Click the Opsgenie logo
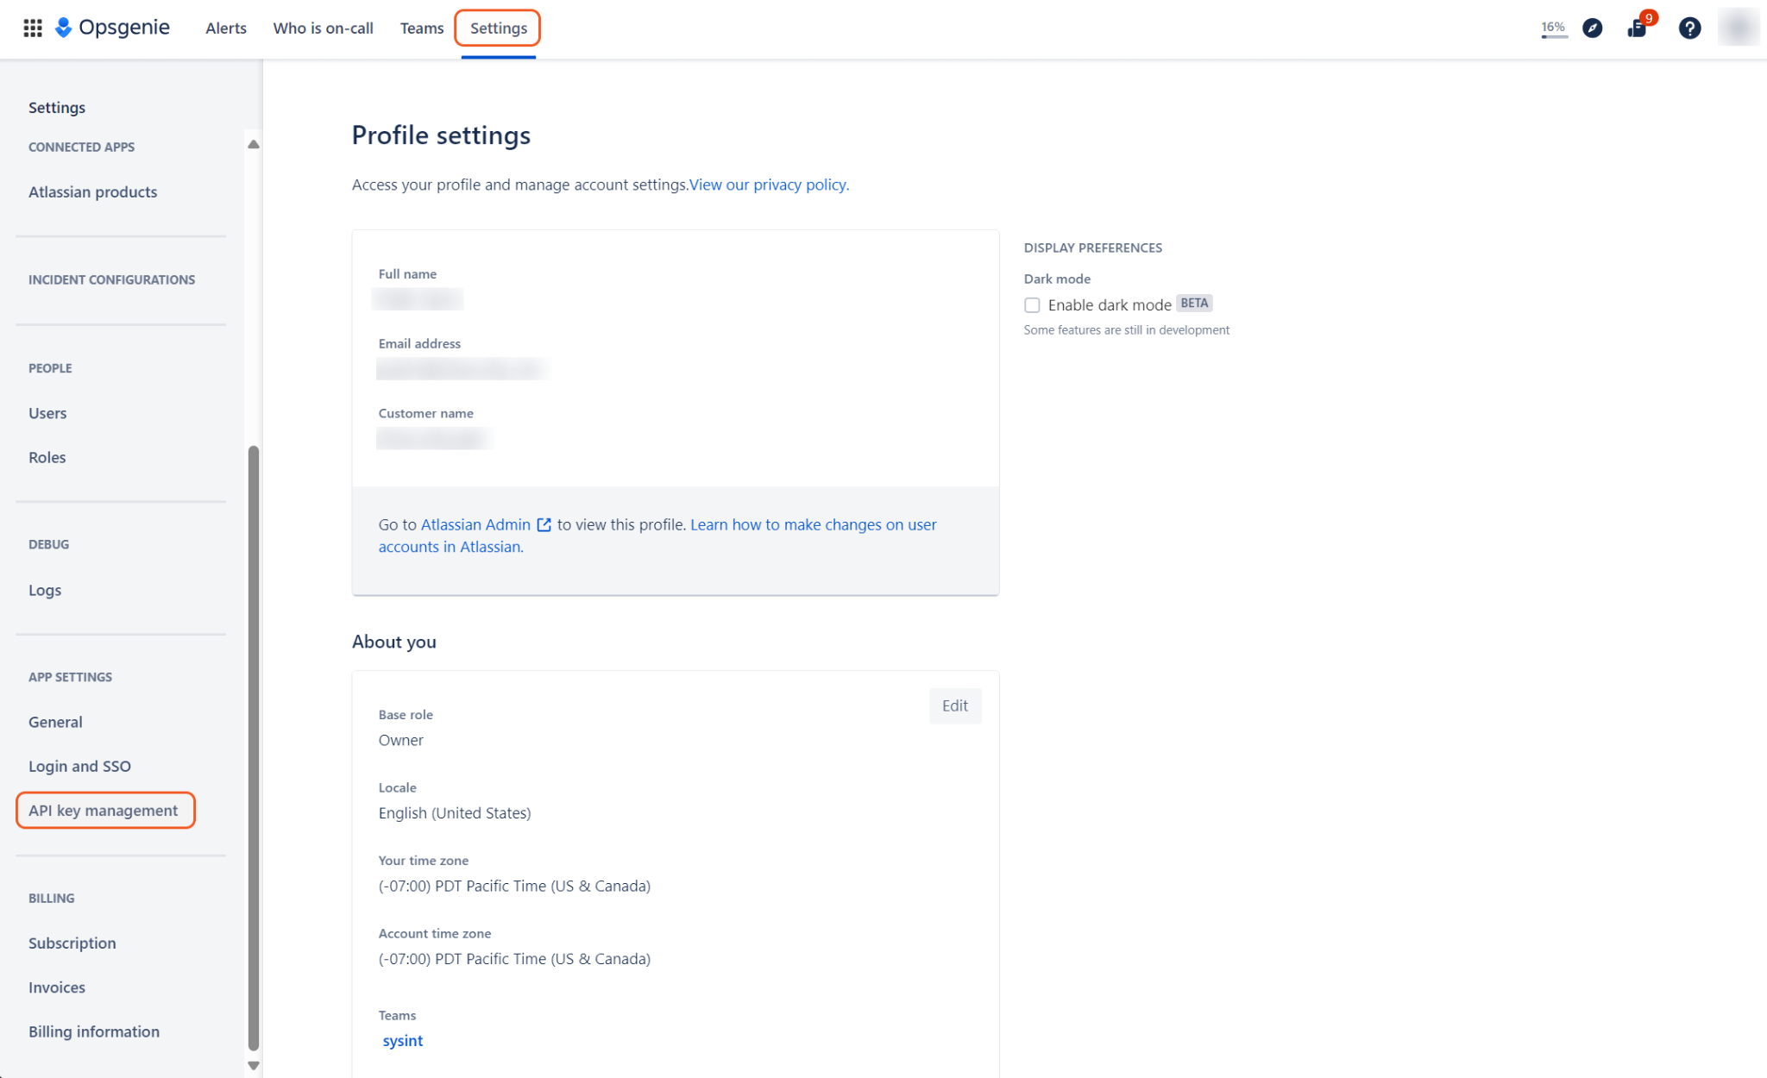The width and height of the screenshot is (1767, 1078). [x=112, y=27]
